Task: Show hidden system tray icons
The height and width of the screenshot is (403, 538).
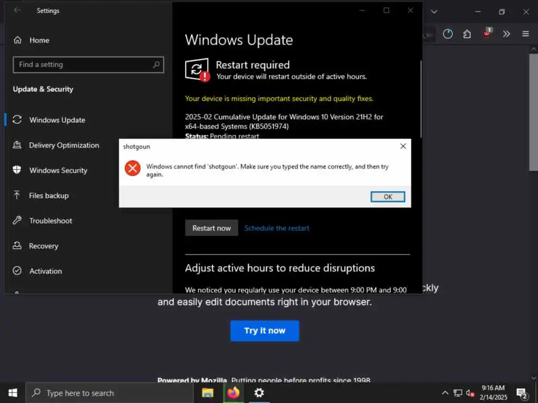Action: (x=445, y=393)
